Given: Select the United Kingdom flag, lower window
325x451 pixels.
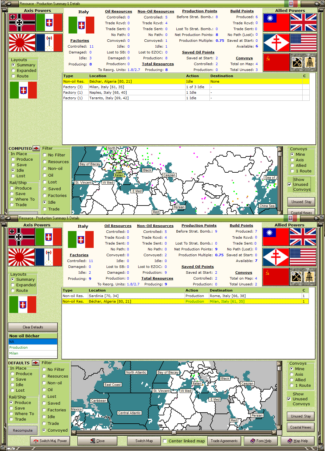Looking at the screenshot, I should coord(303,237).
